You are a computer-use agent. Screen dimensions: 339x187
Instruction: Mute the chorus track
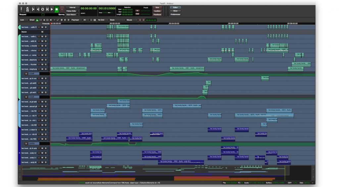tap(42, 51)
